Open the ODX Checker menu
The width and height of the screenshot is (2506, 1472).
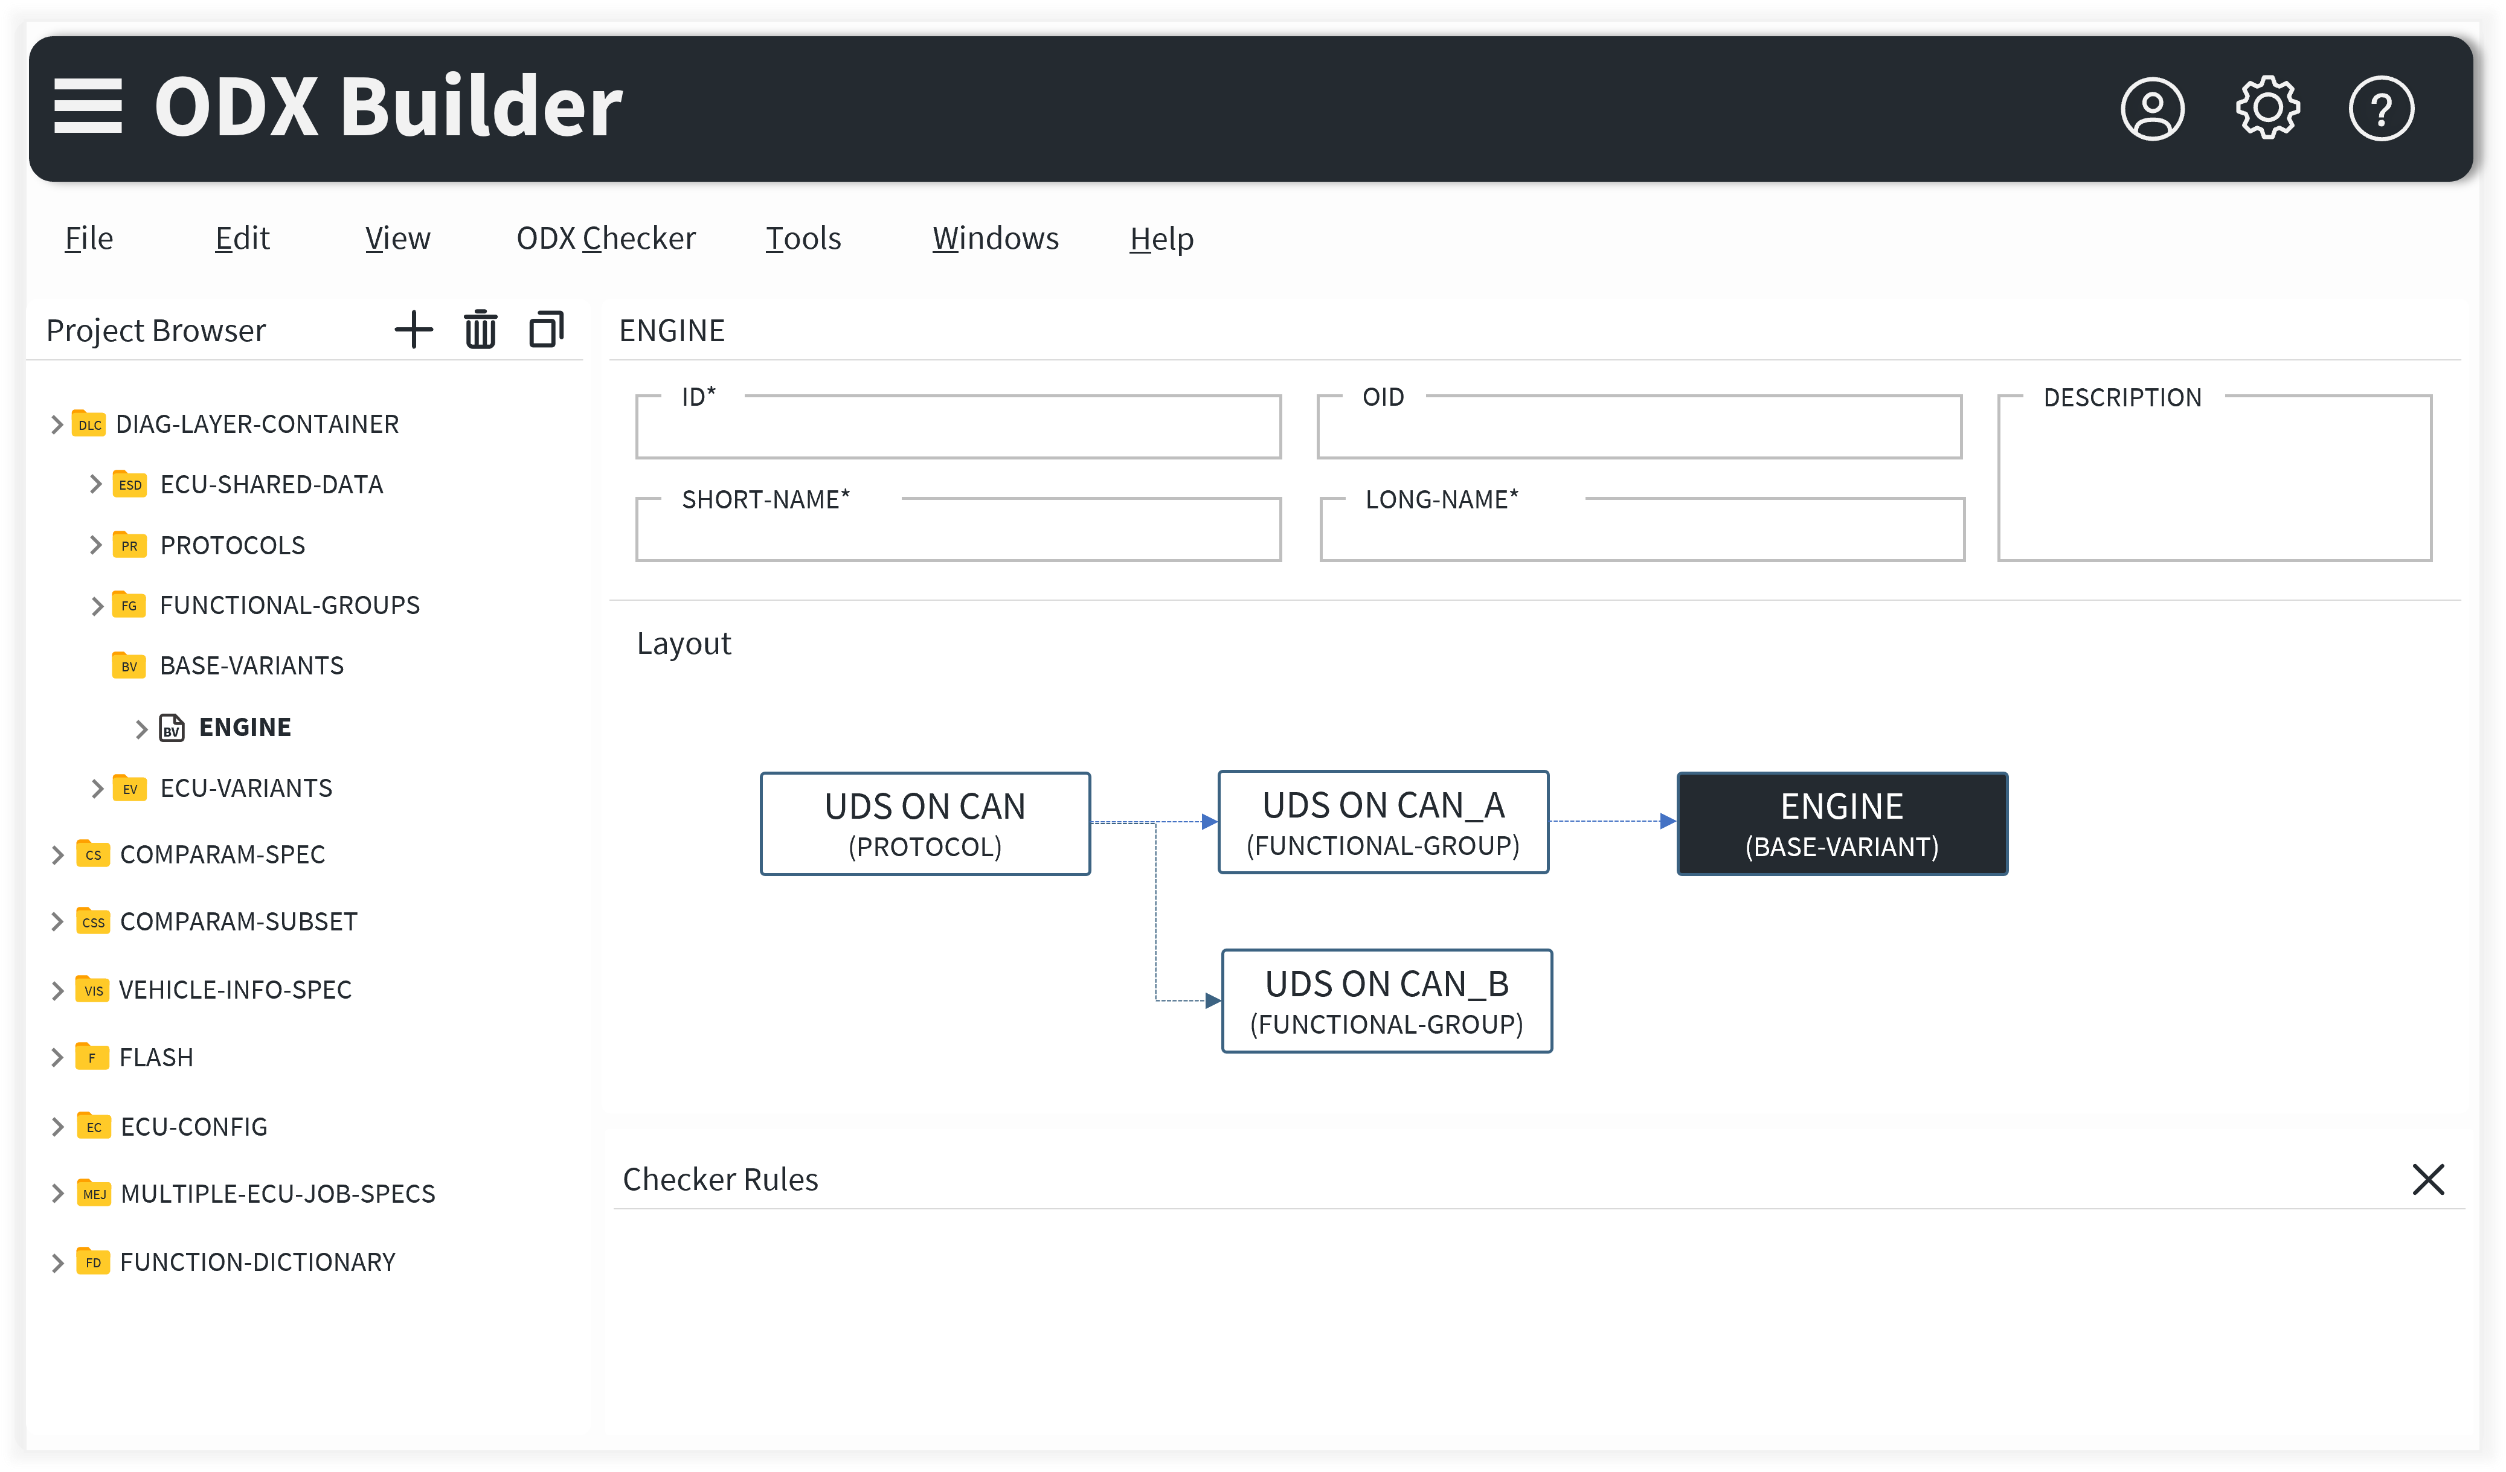tap(606, 238)
